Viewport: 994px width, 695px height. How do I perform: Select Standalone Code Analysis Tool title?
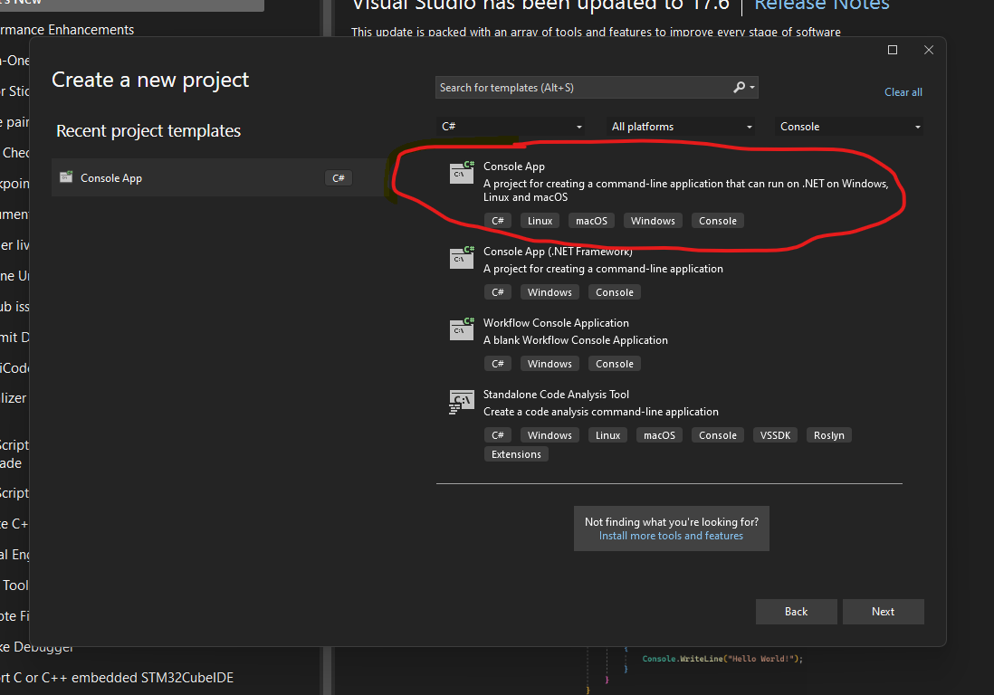(556, 395)
